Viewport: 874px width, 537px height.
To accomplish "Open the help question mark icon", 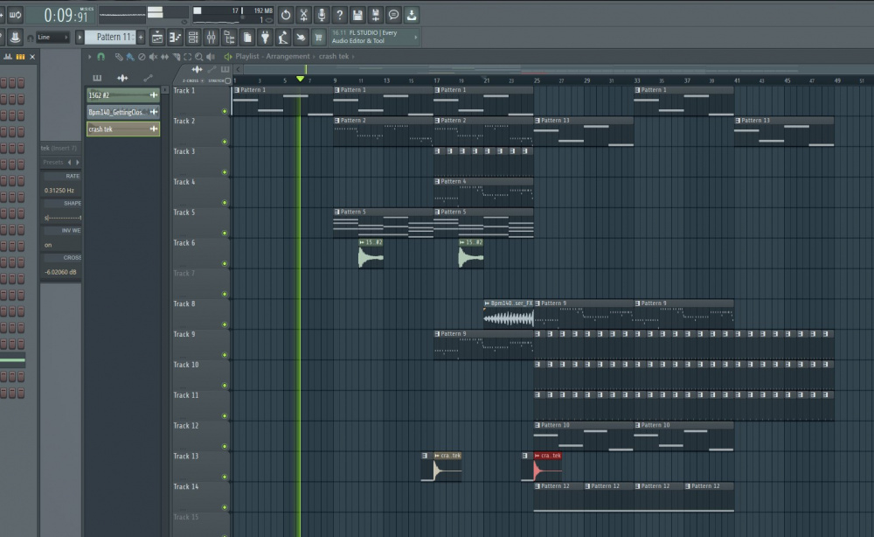I will click(x=339, y=15).
